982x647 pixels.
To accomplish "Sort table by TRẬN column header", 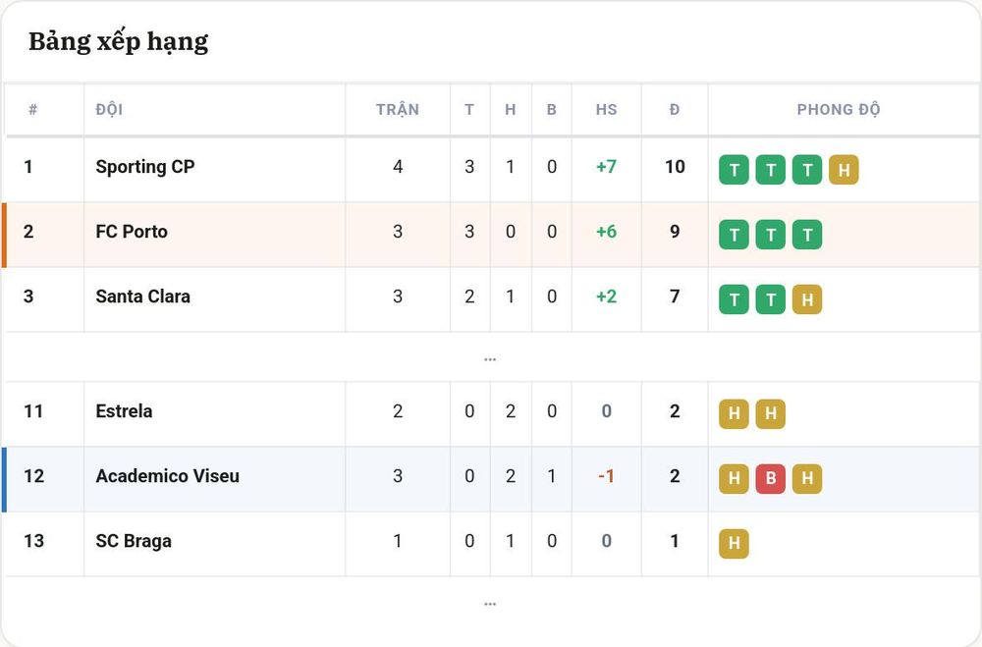I will [x=398, y=110].
